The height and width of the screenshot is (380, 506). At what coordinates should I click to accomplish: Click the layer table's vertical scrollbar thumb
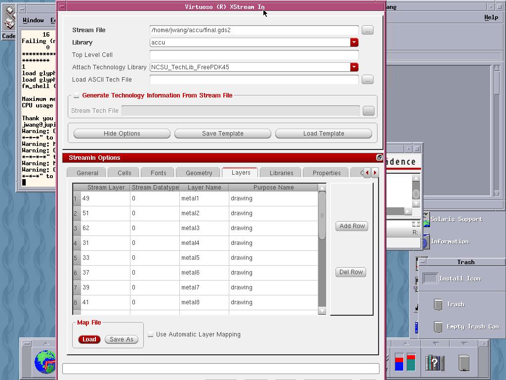tap(322, 216)
